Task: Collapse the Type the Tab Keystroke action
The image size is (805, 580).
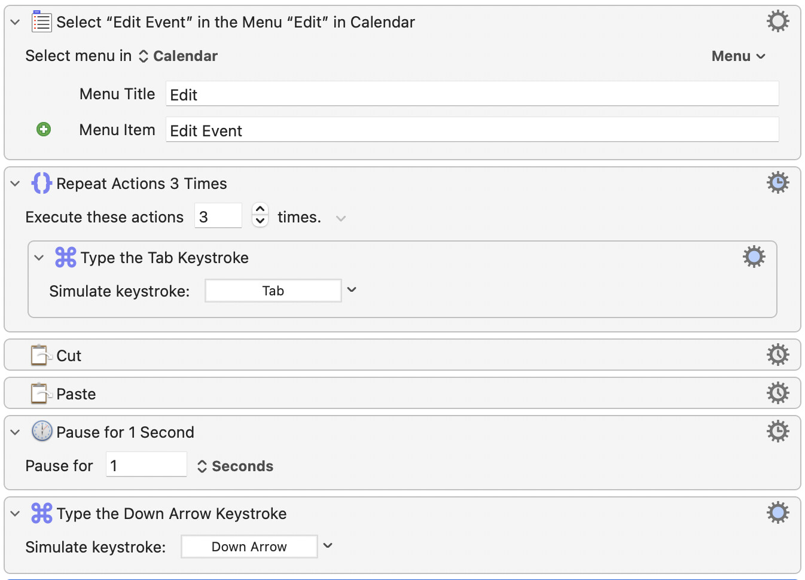Action: pos(39,258)
